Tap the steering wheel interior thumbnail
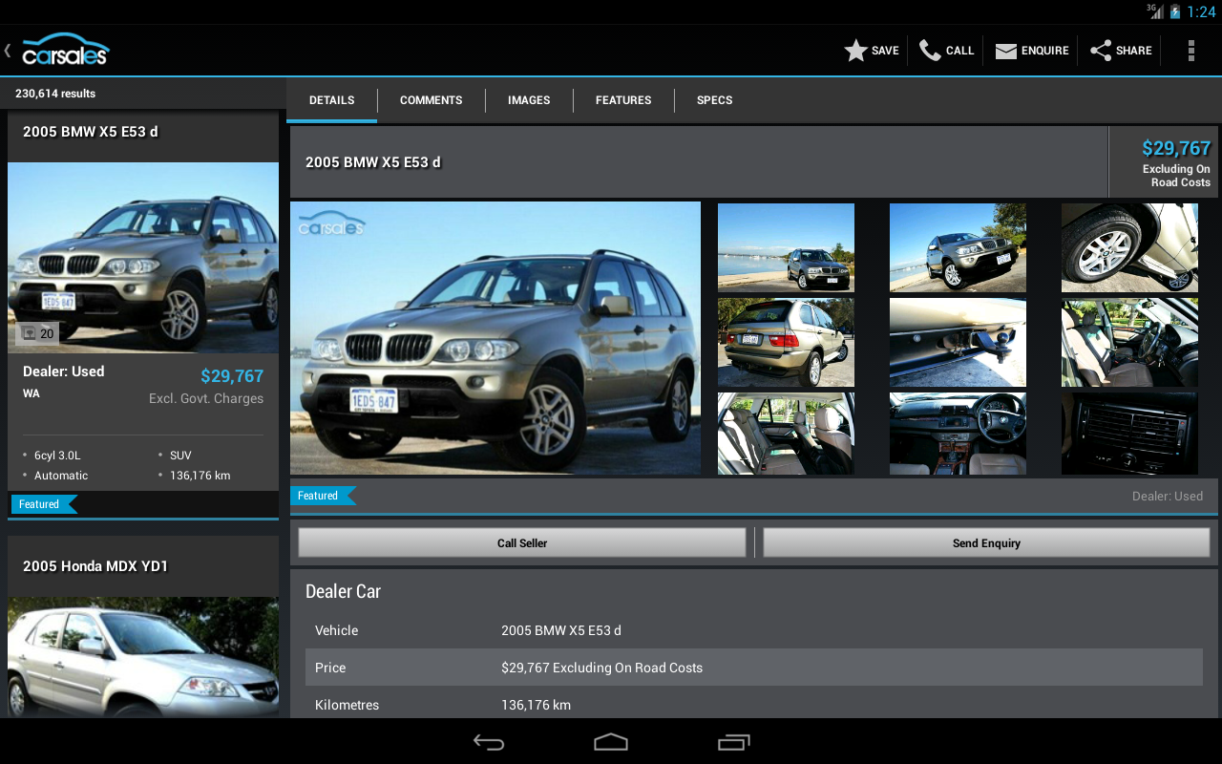 coord(958,433)
